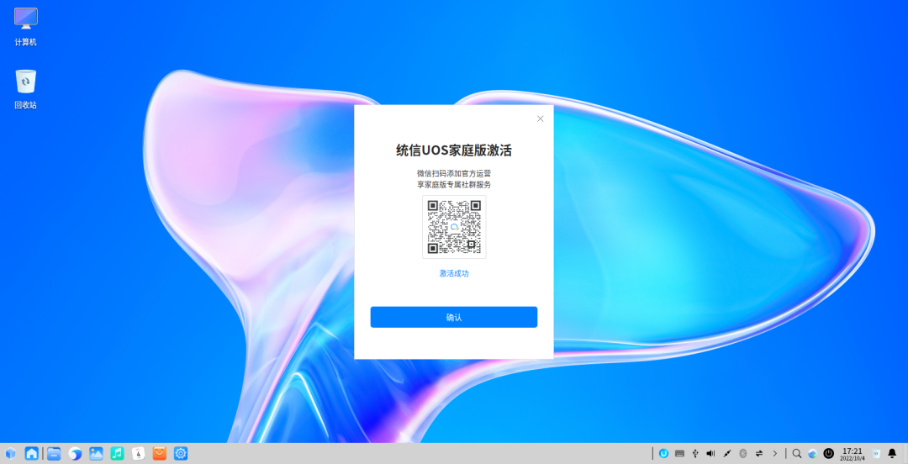Image resolution: width=908 pixels, height=464 pixels.
Task: Click the 激活成功 status text
Action: (453, 273)
